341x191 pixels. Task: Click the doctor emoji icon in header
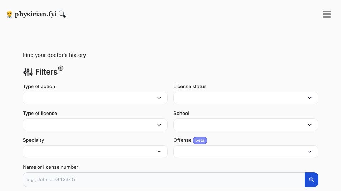coord(9,14)
